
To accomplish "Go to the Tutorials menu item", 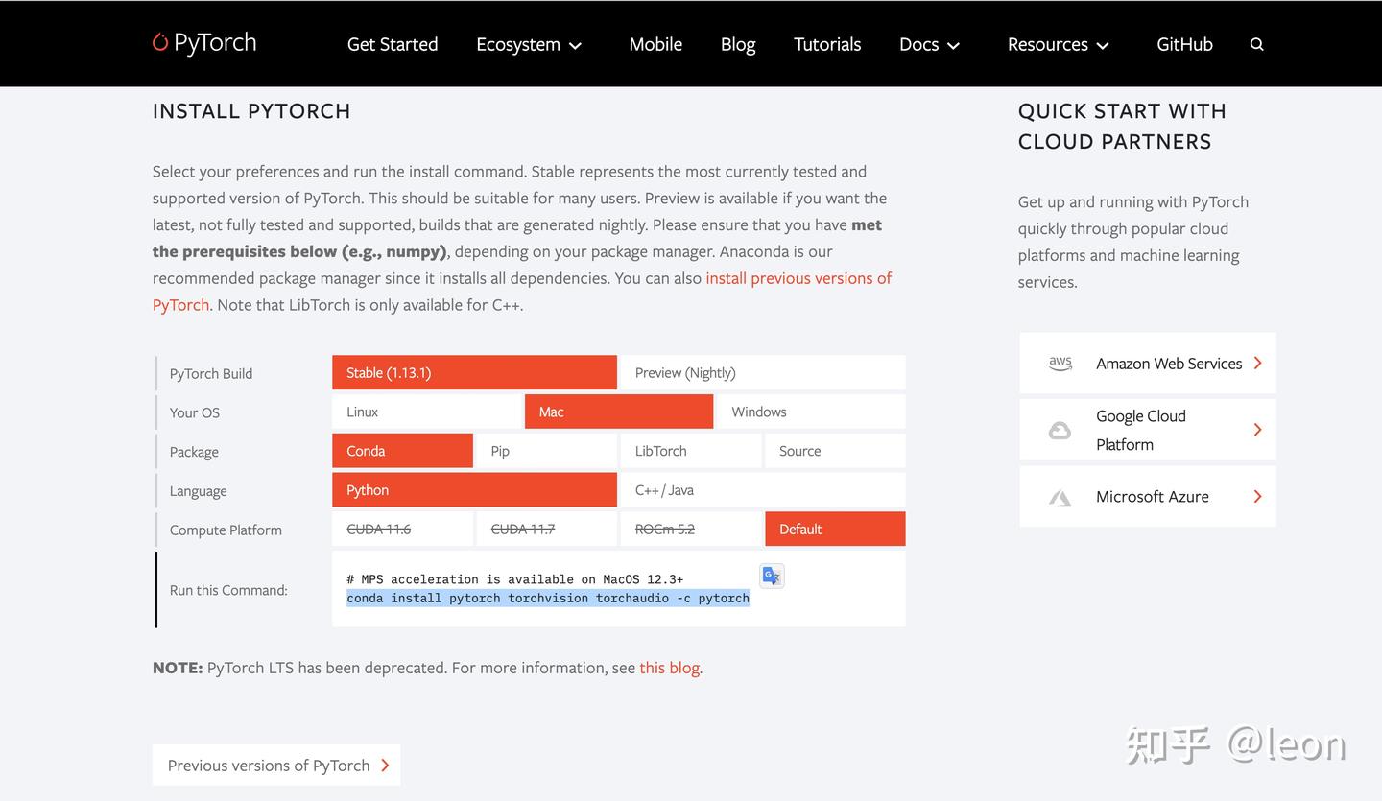I will point(827,44).
